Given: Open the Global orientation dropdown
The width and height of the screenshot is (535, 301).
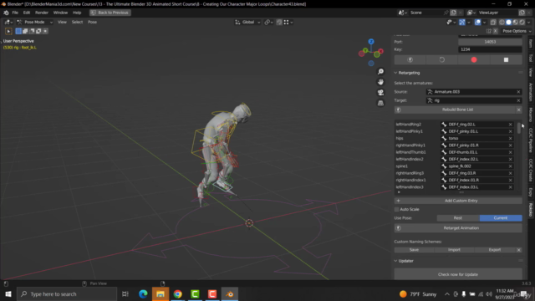Looking at the screenshot, I should coord(247,23).
